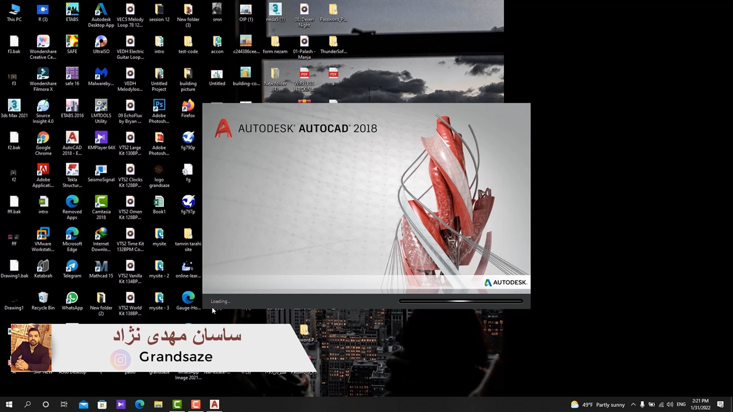Click the Microsoft Store taskbar icon
Viewport: 733px width, 412px height.
pos(102,405)
